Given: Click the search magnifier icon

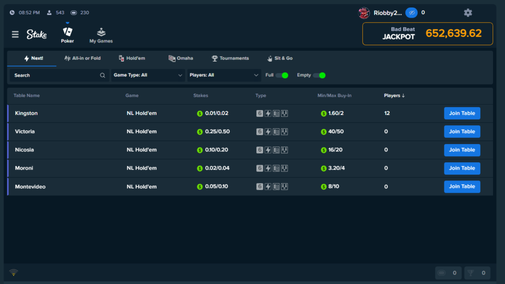Looking at the screenshot, I should (x=103, y=75).
